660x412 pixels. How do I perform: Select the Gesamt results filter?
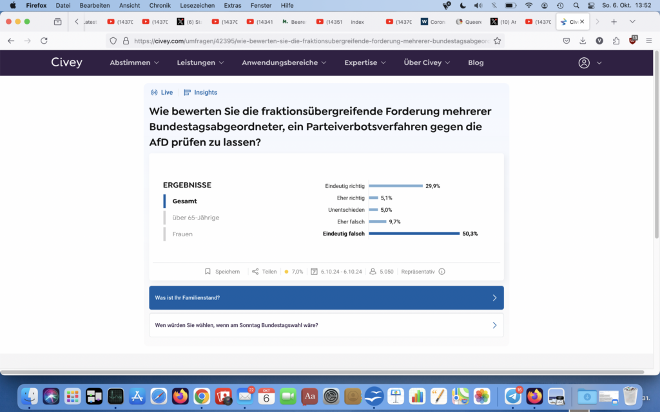tap(184, 201)
